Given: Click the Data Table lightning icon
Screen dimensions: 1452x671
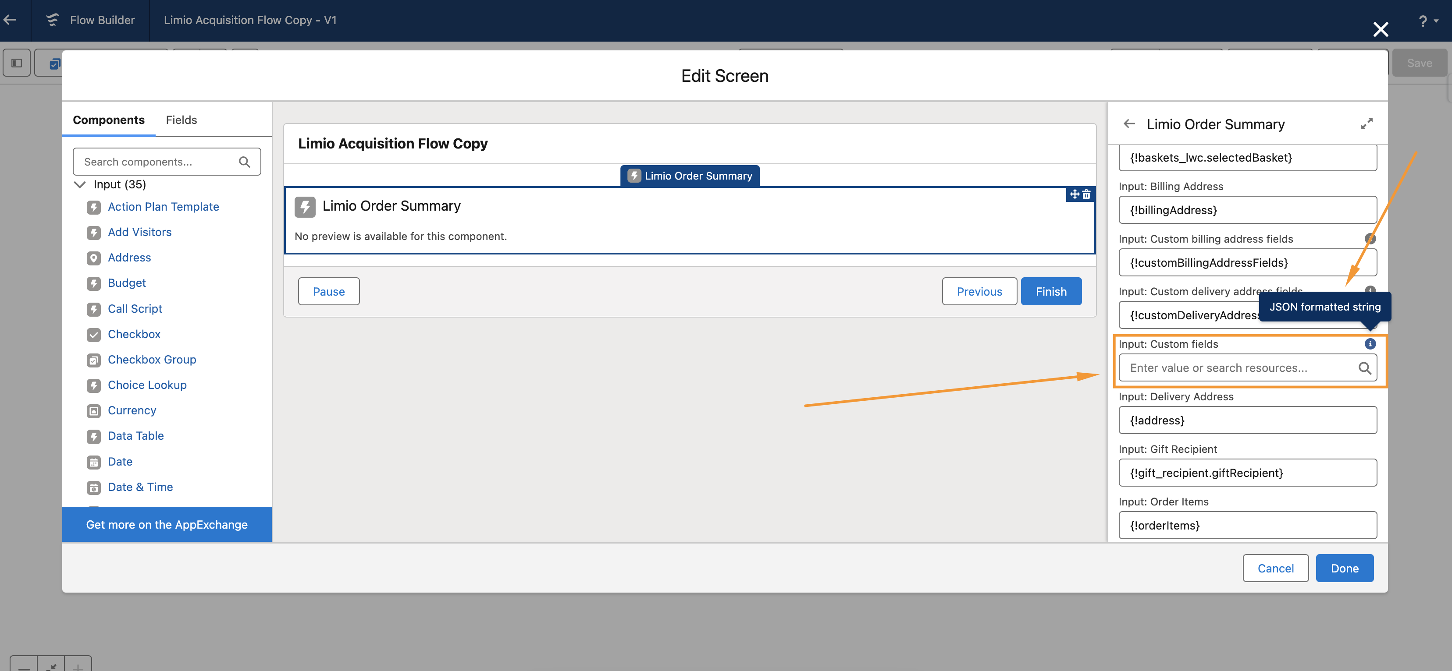Looking at the screenshot, I should (93, 436).
